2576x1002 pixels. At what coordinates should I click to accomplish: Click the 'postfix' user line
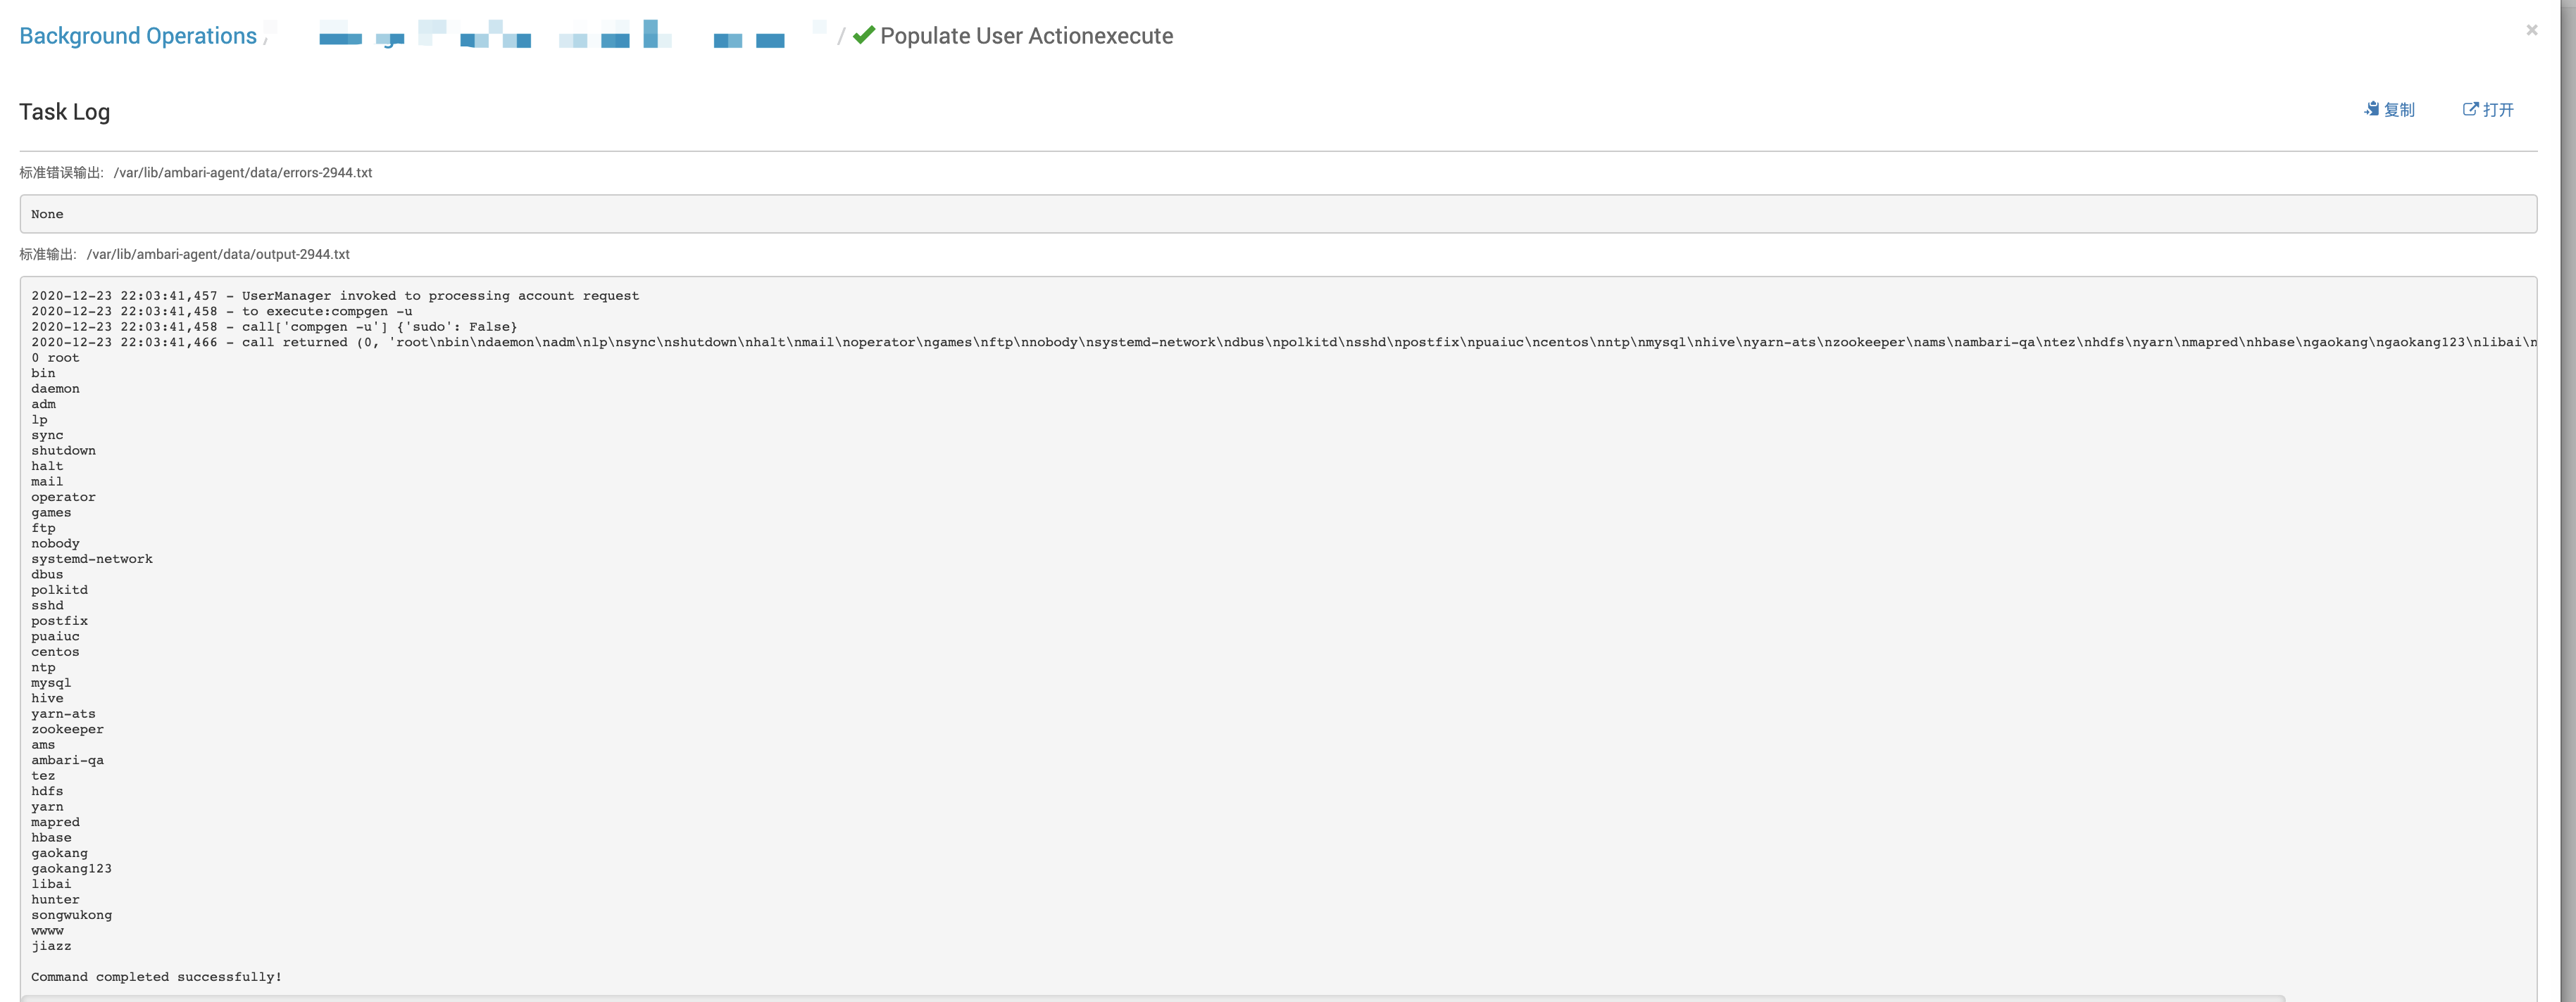[59, 621]
